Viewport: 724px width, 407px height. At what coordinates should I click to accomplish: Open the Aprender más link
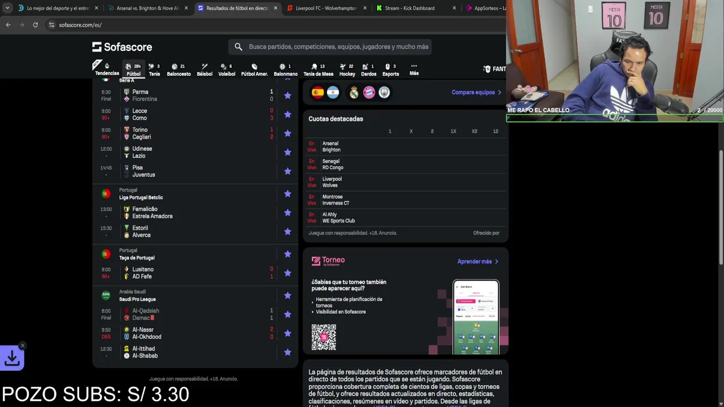coord(478,262)
